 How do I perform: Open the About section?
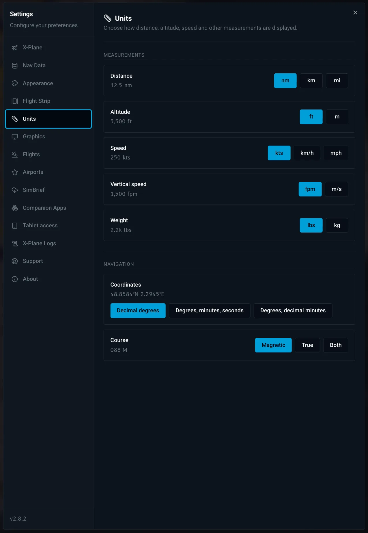pyautogui.click(x=48, y=279)
